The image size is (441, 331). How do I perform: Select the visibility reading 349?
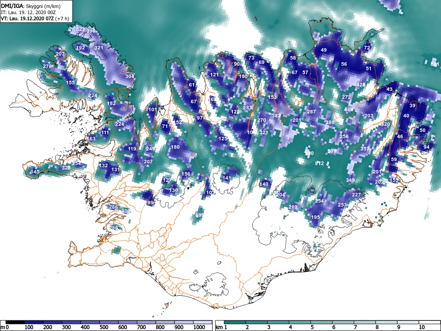(x=350, y=180)
